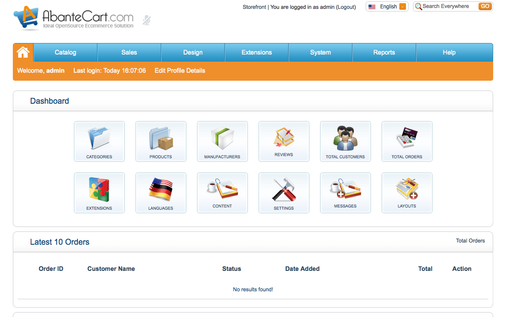Viewport: 506px width, 317px height.
Task: Open the Manufacturers dashboard icon
Action: tap(222, 141)
